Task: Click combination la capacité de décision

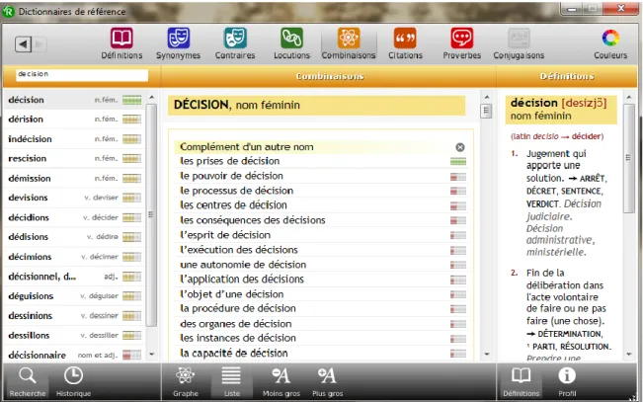Action: [x=234, y=354]
